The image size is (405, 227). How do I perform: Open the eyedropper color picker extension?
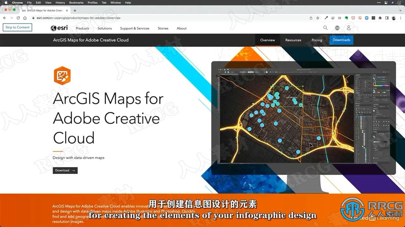coord(326,18)
